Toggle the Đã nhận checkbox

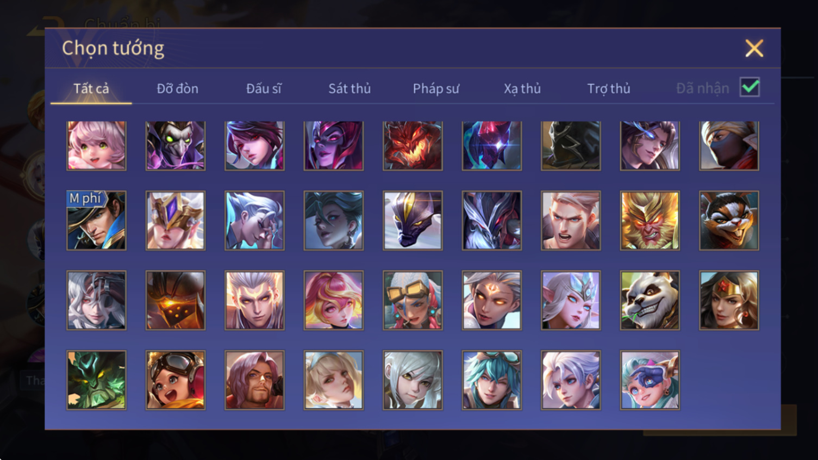pos(750,87)
